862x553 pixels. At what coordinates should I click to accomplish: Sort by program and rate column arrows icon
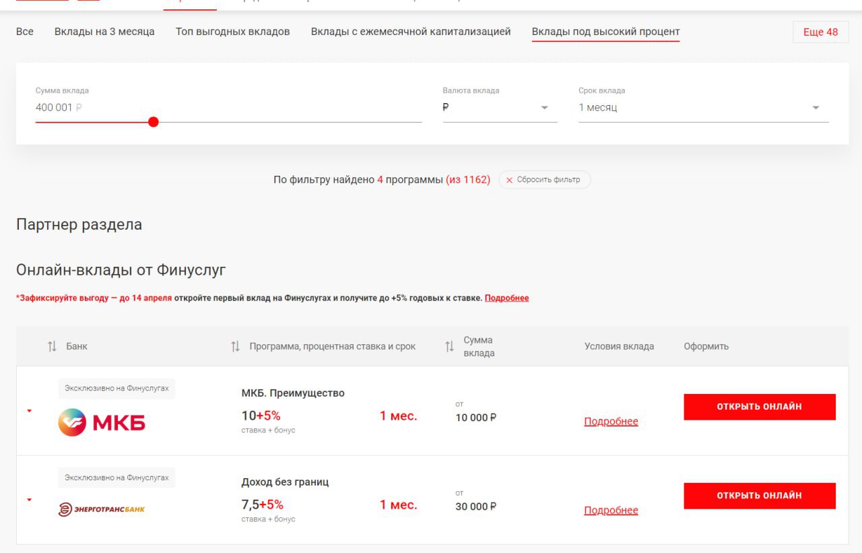tap(235, 346)
